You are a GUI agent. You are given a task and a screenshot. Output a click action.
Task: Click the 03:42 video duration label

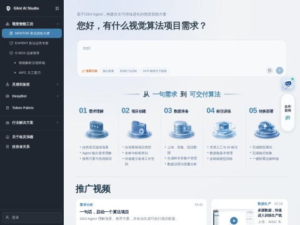199,204
